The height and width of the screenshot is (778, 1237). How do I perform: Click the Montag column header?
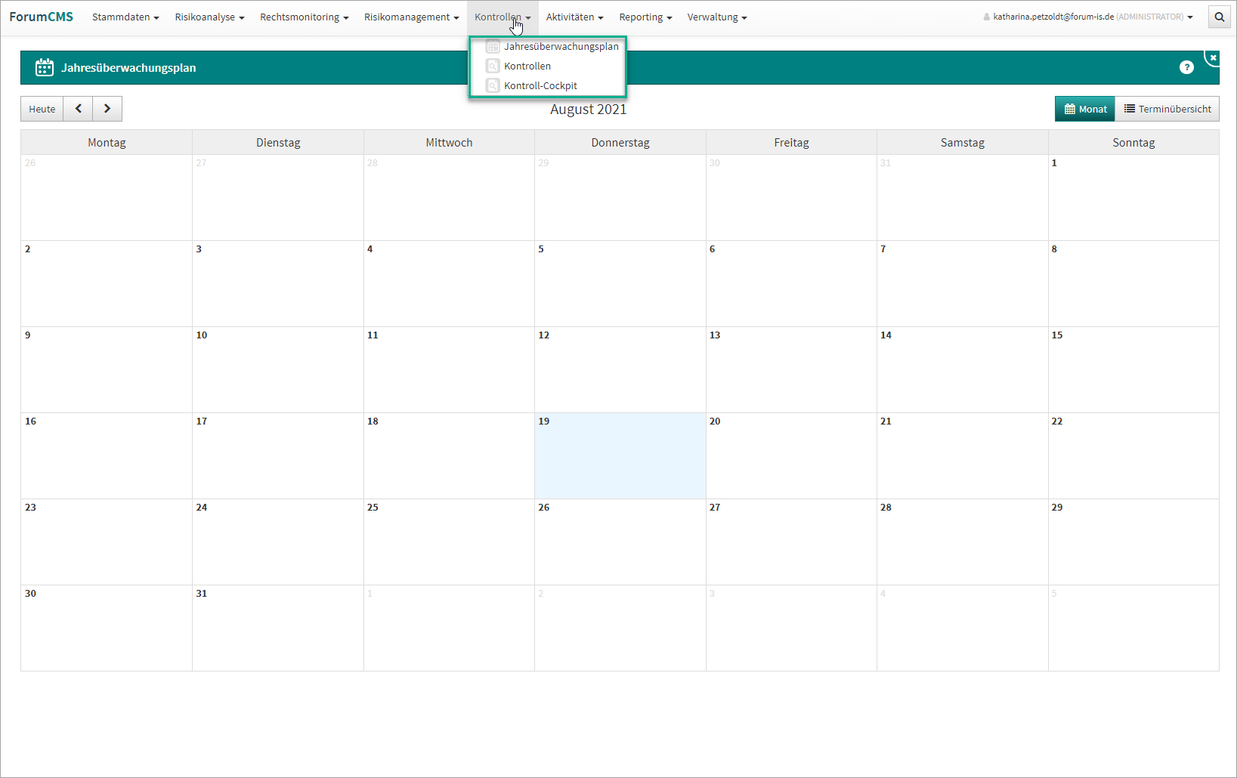107,142
